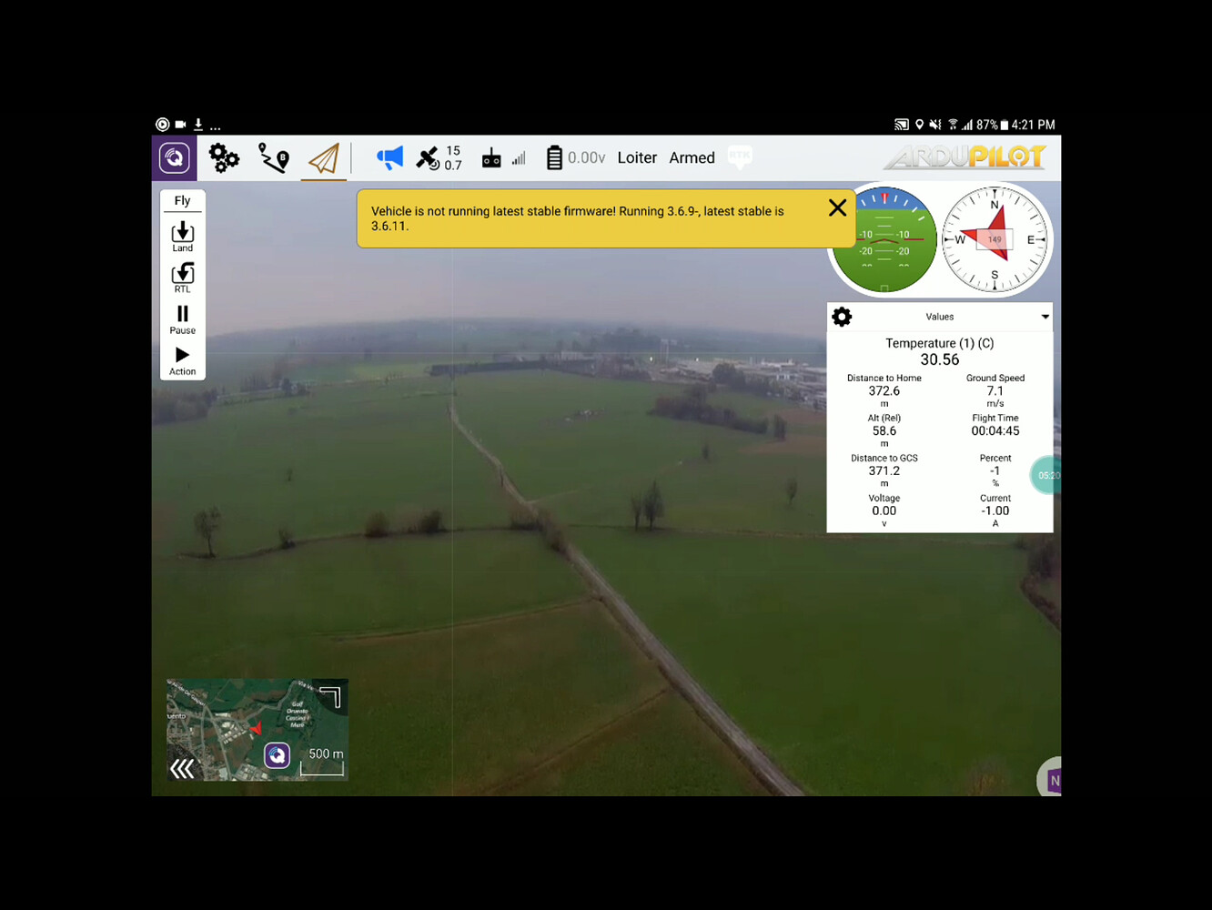This screenshot has width=1212, height=910.
Task: Dismiss the firmware warning banner
Action: 838,208
